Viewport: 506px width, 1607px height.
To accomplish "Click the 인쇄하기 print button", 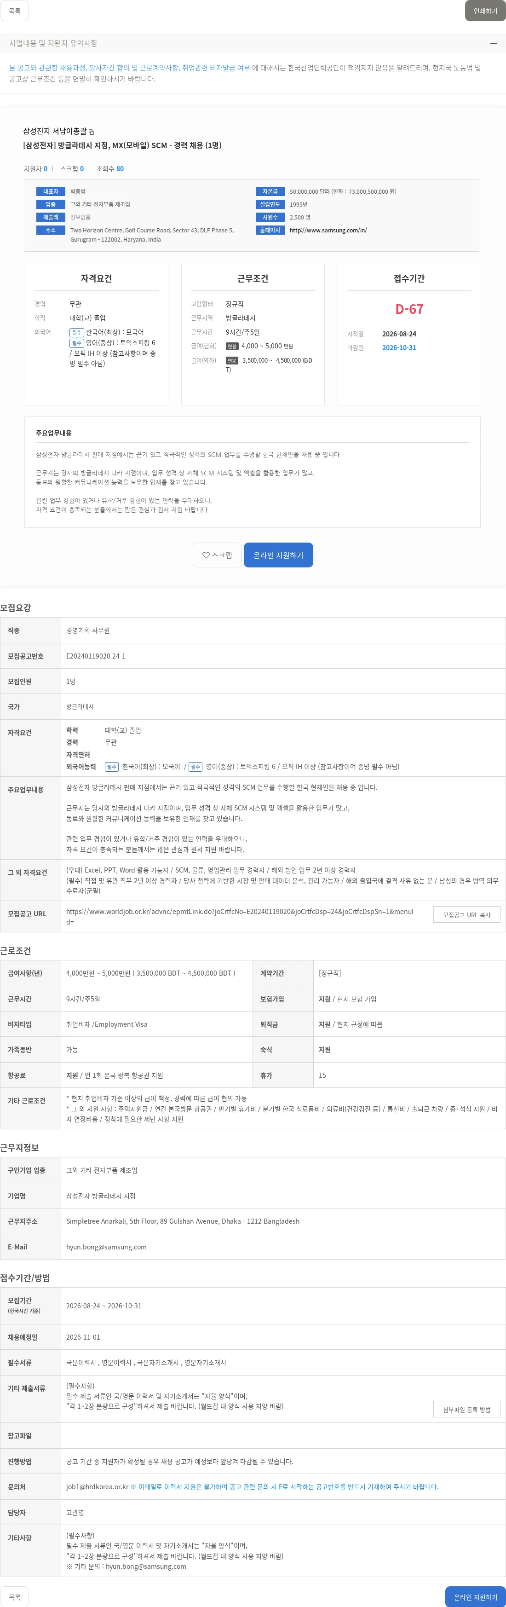I will pyautogui.click(x=485, y=11).
